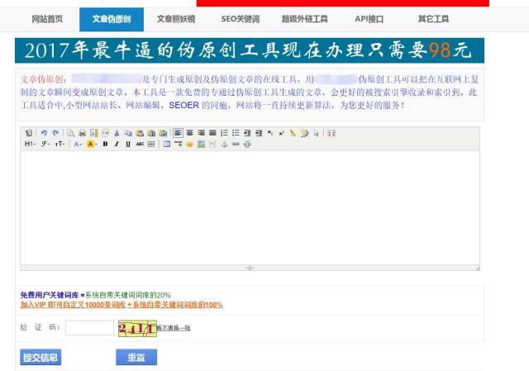Print the editor content
The image size is (529, 371).
tap(83, 133)
